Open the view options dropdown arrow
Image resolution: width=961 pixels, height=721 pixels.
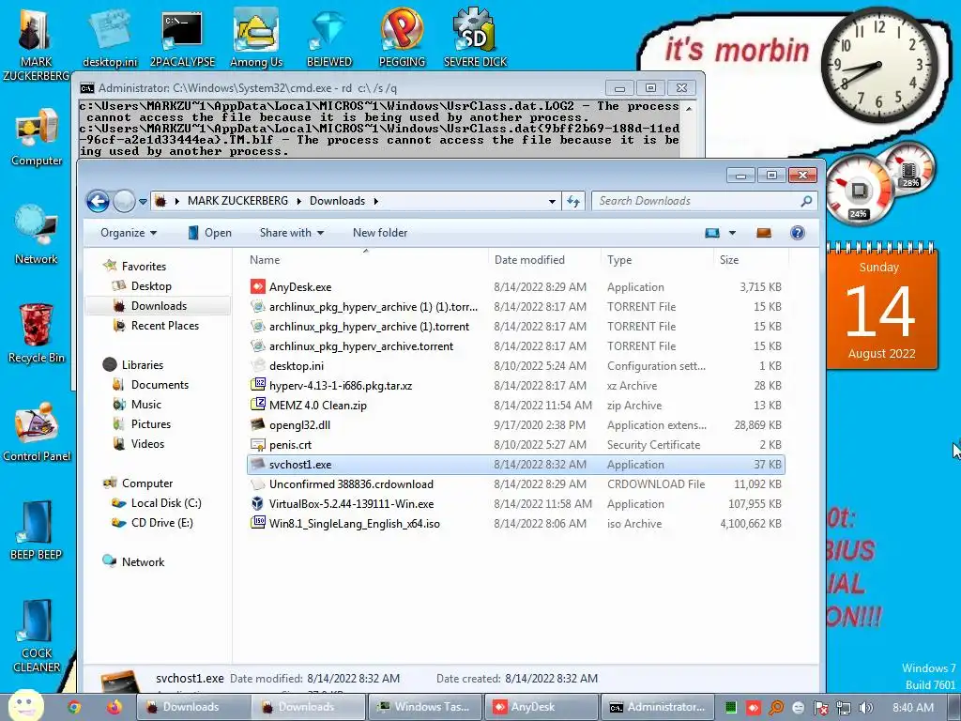[732, 233]
